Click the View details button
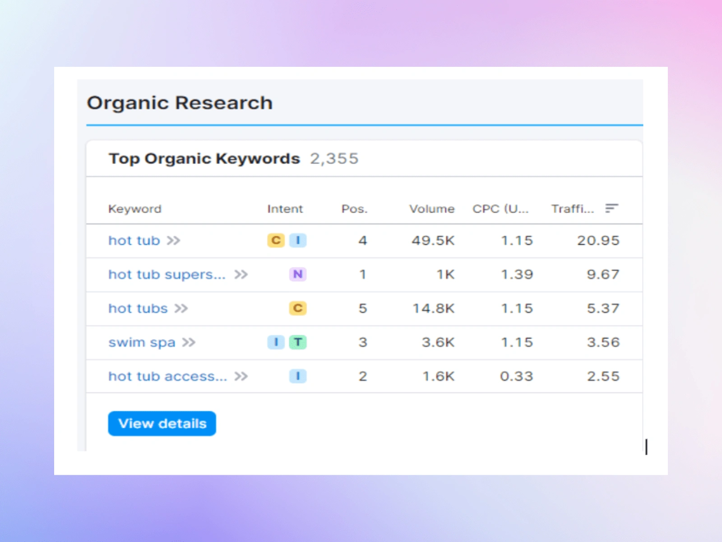 162,423
